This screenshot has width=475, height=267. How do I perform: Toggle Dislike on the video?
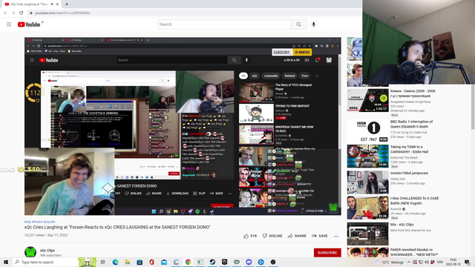[x=272, y=236]
